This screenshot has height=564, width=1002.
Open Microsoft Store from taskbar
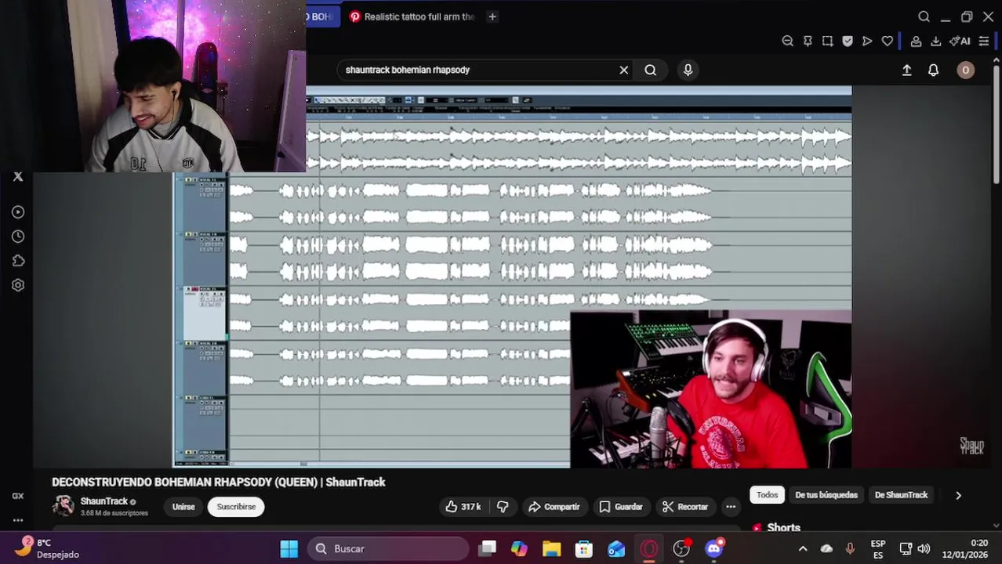(x=584, y=549)
